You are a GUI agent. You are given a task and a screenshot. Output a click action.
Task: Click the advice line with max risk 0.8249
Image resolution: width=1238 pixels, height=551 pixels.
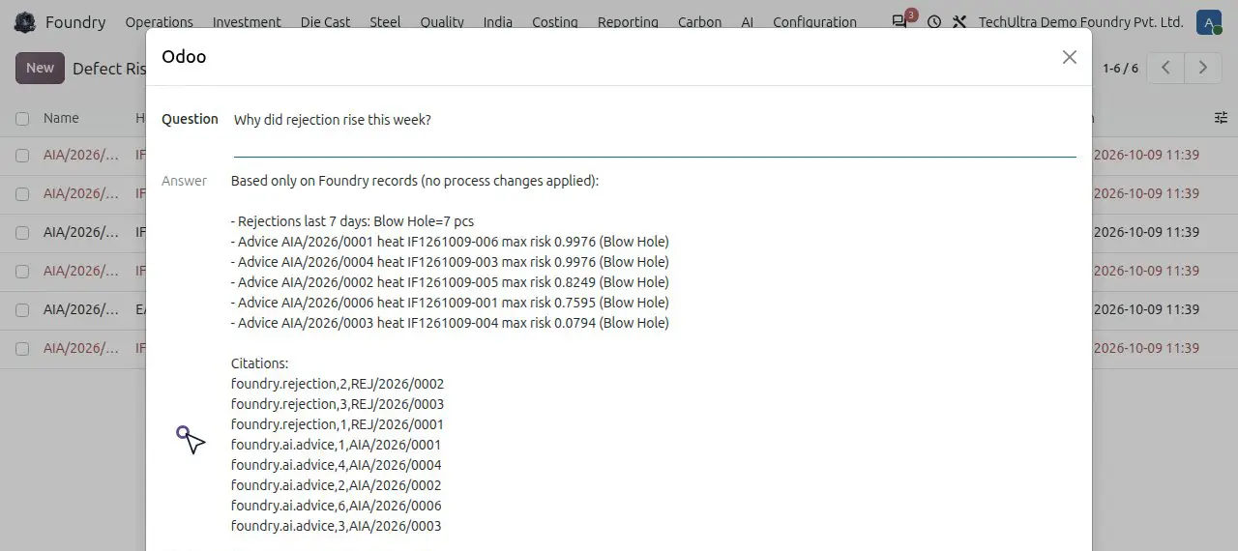[450, 282]
